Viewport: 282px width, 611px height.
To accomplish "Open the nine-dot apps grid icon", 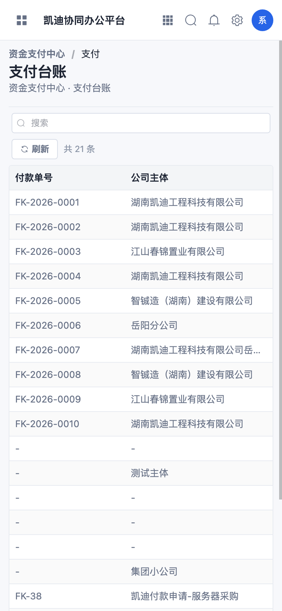I will coord(168,20).
